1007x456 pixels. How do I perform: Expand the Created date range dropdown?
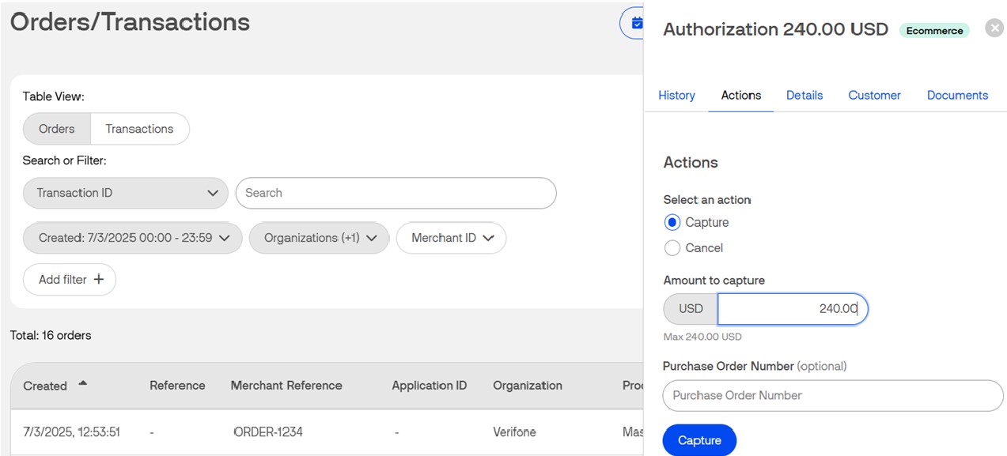(133, 238)
